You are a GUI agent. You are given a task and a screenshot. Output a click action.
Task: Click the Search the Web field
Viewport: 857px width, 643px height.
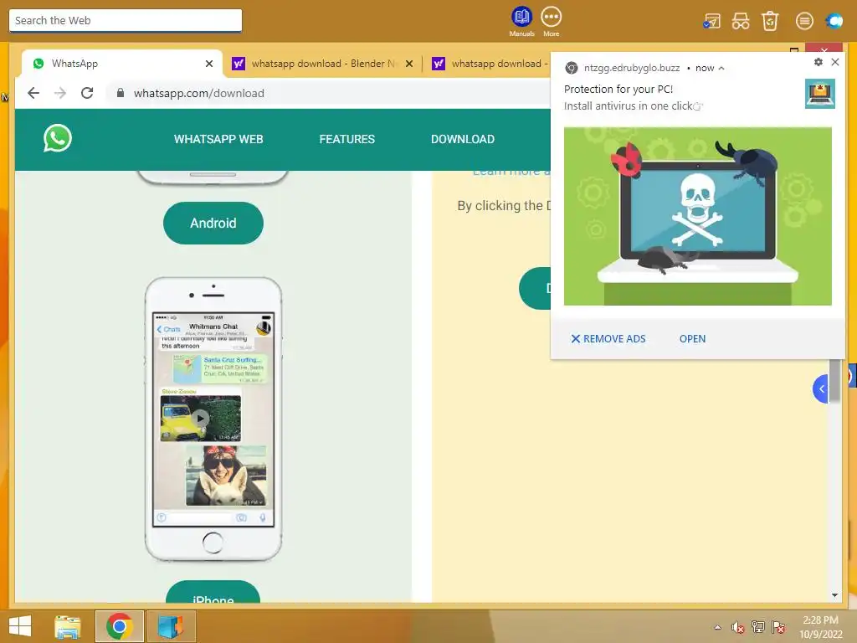pos(126,21)
